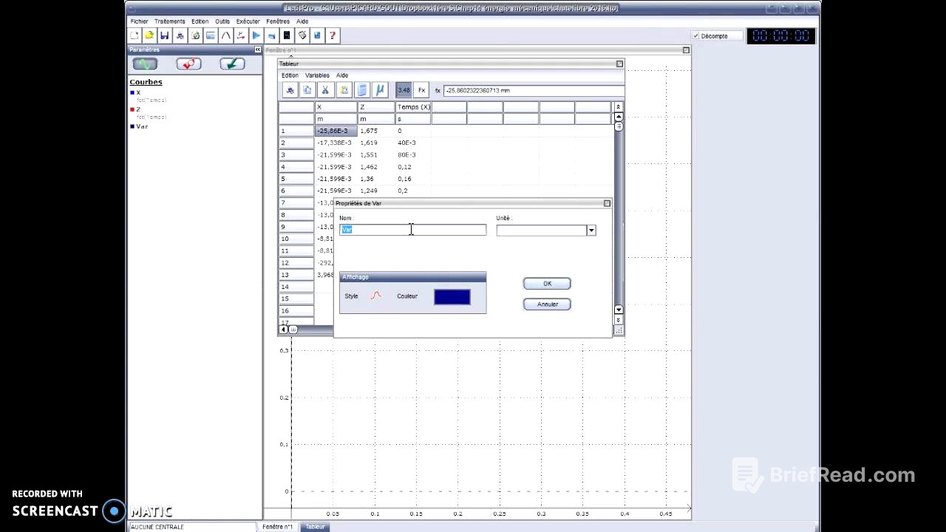Enable the Décompte checkbox near the timer

(695, 35)
